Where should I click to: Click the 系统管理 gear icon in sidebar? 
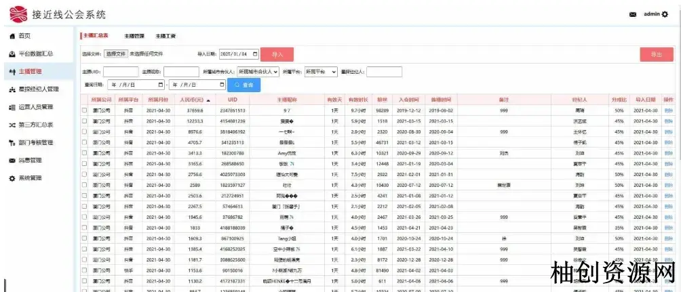coord(12,178)
